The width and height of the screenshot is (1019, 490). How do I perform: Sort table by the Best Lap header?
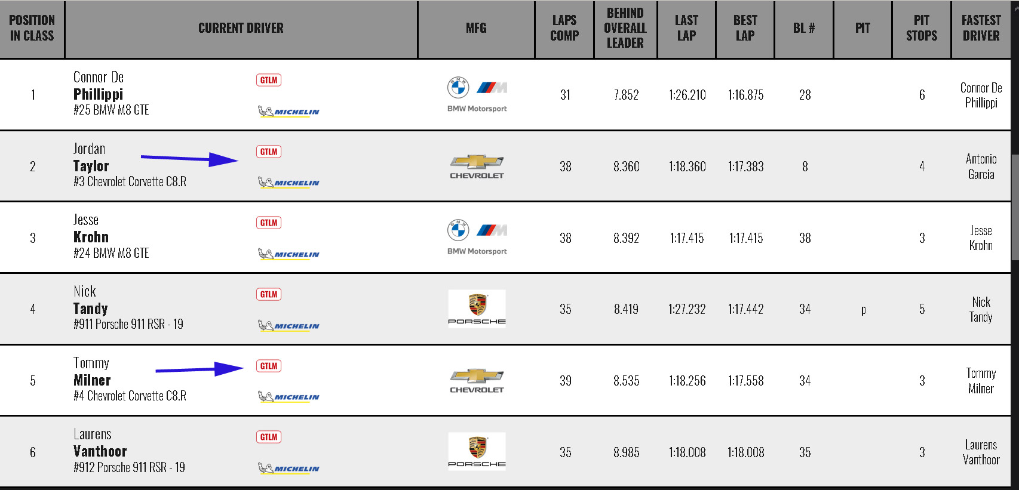[745, 29]
